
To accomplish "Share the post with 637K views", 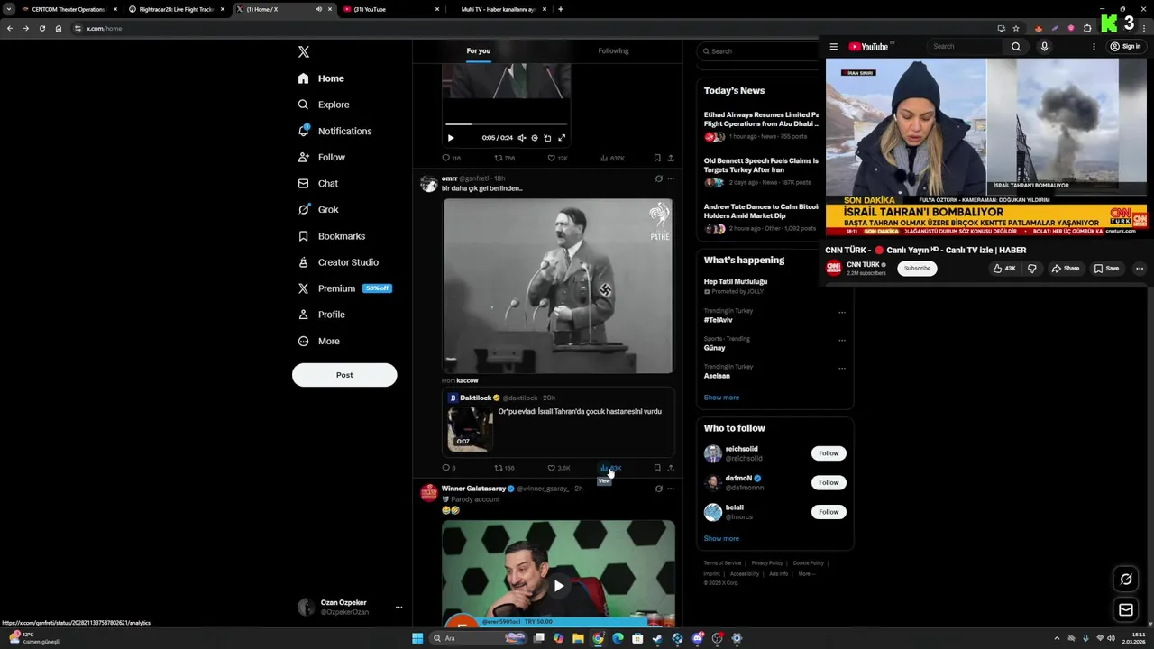I will pos(670,158).
